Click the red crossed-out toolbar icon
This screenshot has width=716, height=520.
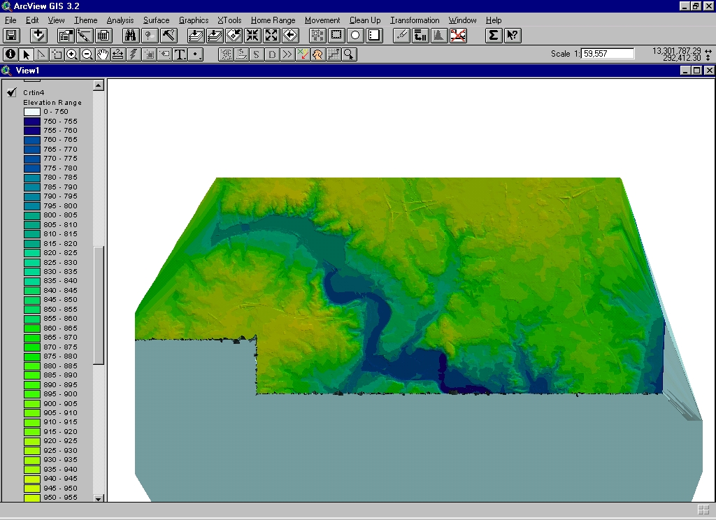(458, 36)
